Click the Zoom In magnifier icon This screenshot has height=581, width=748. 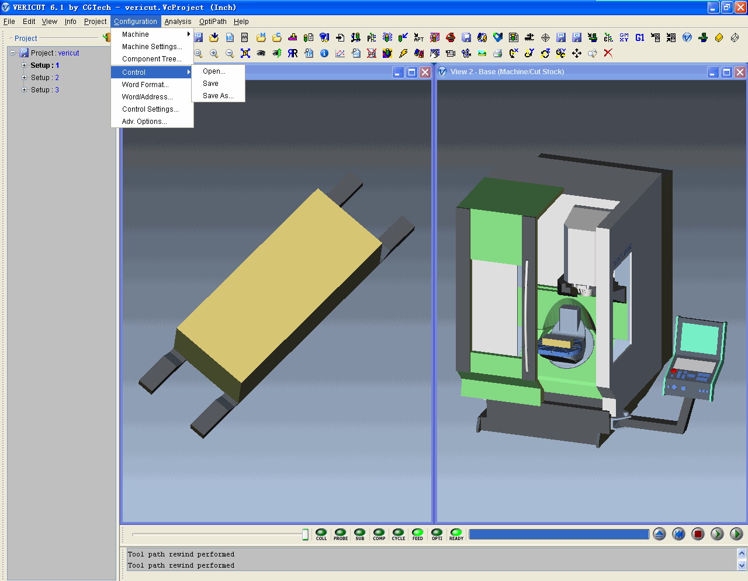214,53
